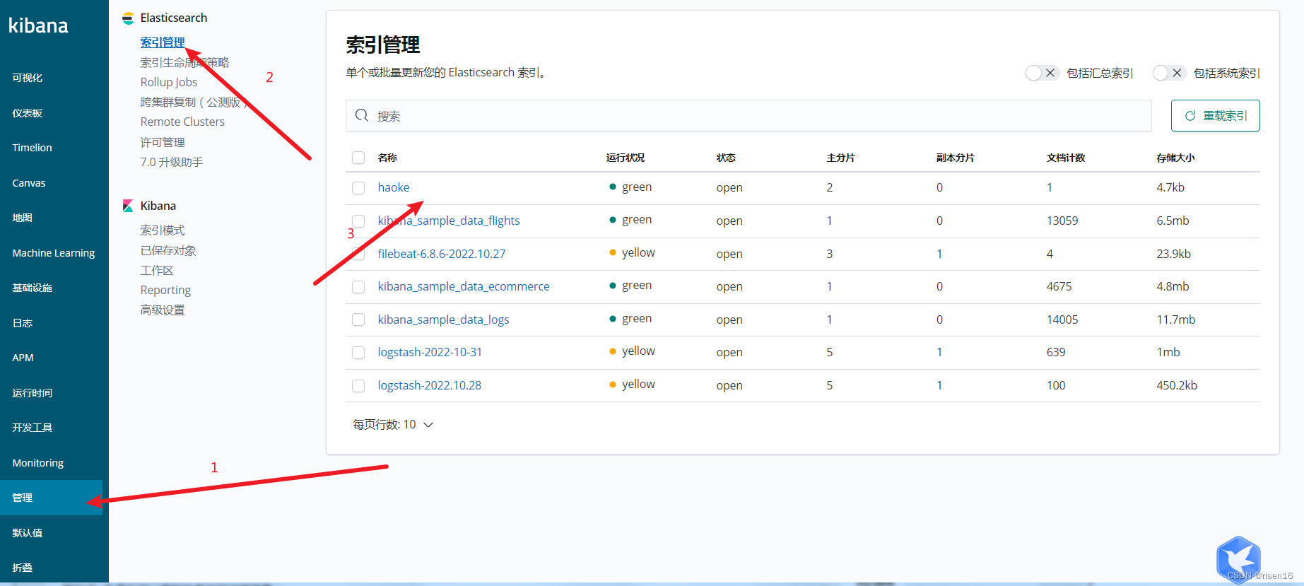The image size is (1304, 586).
Task: Sort by 状态 column header
Action: [726, 158]
